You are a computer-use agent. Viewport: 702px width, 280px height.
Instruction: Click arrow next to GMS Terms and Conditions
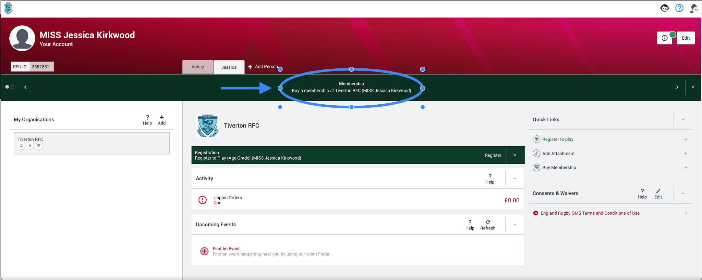pyautogui.click(x=686, y=213)
